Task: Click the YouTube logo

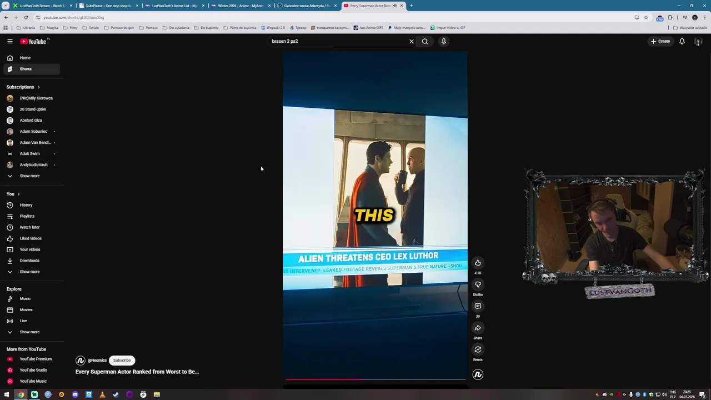Action: click(x=34, y=41)
